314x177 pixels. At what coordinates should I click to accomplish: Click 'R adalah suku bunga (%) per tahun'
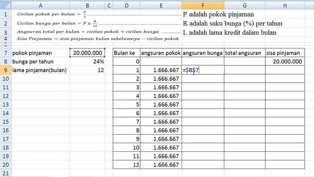(x=233, y=23)
